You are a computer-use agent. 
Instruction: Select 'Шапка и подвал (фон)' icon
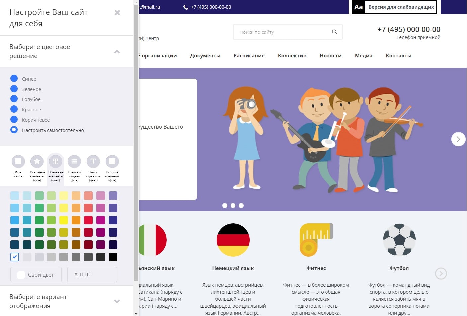[x=74, y=161]
